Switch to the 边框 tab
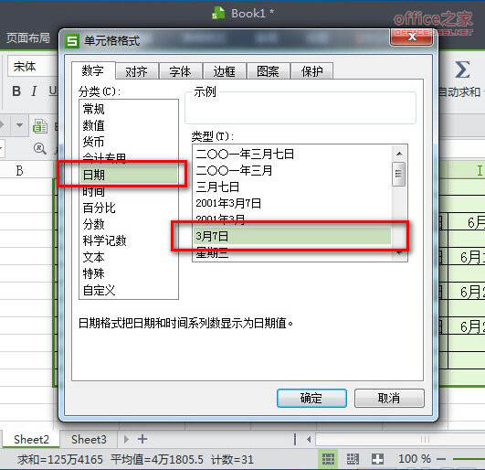Image resolution: width=485 pixels, height=470 pixels. (225, 71)
